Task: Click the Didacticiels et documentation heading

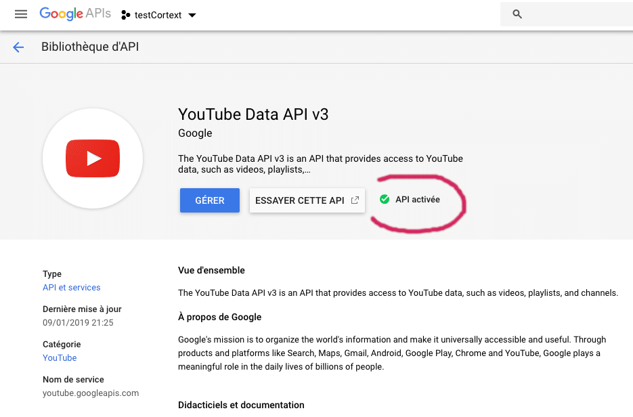Action: point(242,405)
